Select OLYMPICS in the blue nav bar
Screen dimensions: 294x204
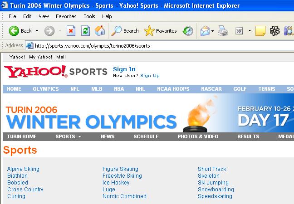click(x=46, y=89)
